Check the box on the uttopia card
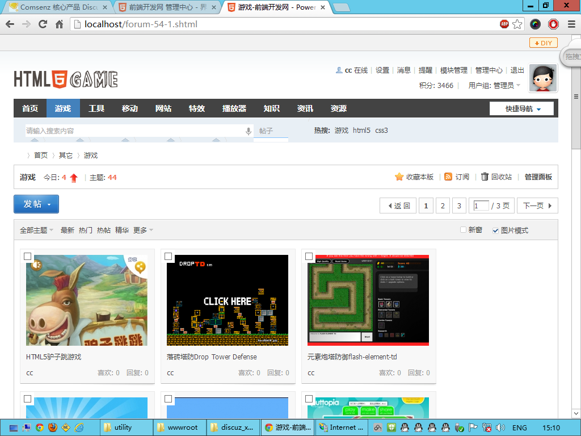 [x=309, y=399]
